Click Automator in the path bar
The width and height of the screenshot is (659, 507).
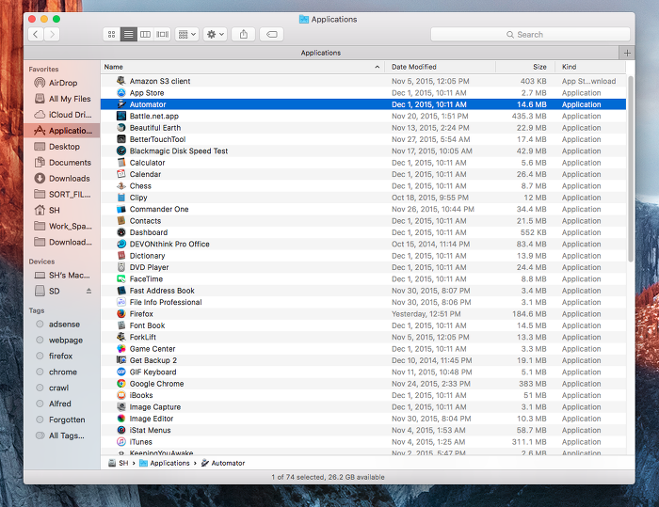pos(223,463)
